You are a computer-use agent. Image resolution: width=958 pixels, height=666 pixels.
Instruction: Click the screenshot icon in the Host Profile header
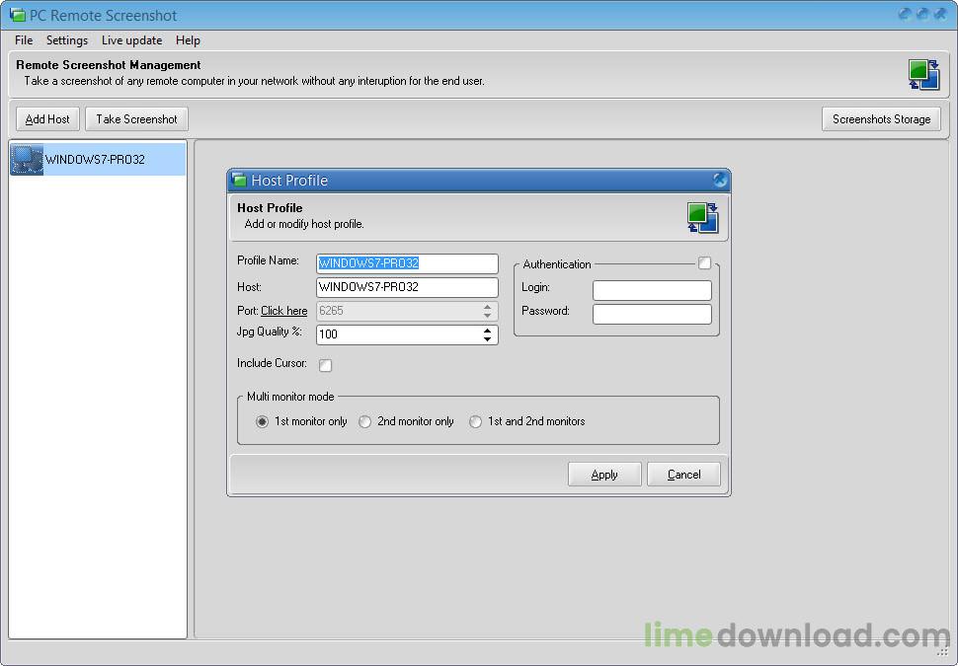coord(703,216)
